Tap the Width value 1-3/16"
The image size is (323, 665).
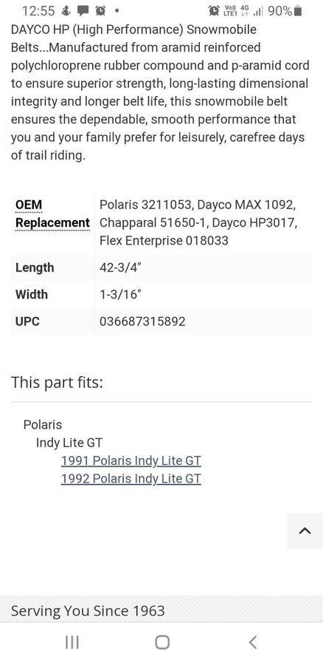(119, 295)
